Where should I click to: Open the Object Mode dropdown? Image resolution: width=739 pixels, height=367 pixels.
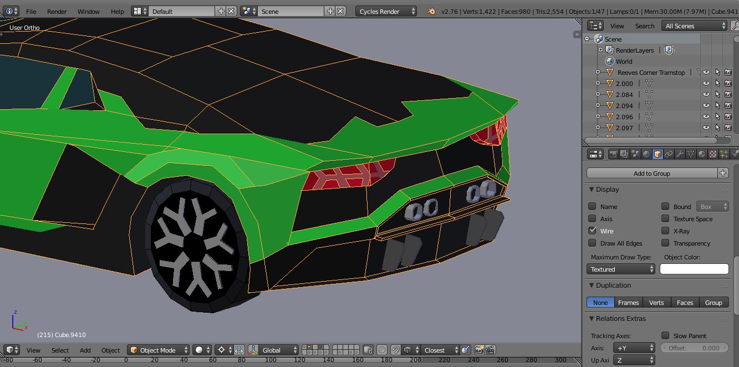(x=159, y=350)
